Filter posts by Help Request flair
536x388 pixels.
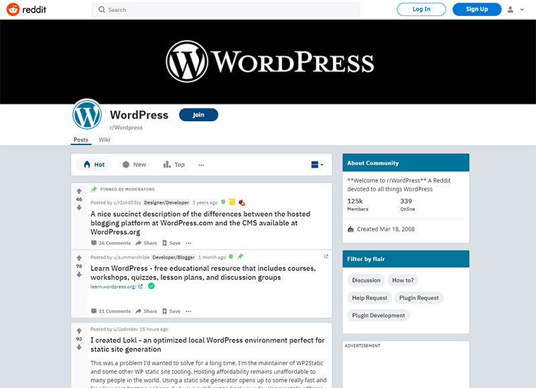tap(370, 298)
